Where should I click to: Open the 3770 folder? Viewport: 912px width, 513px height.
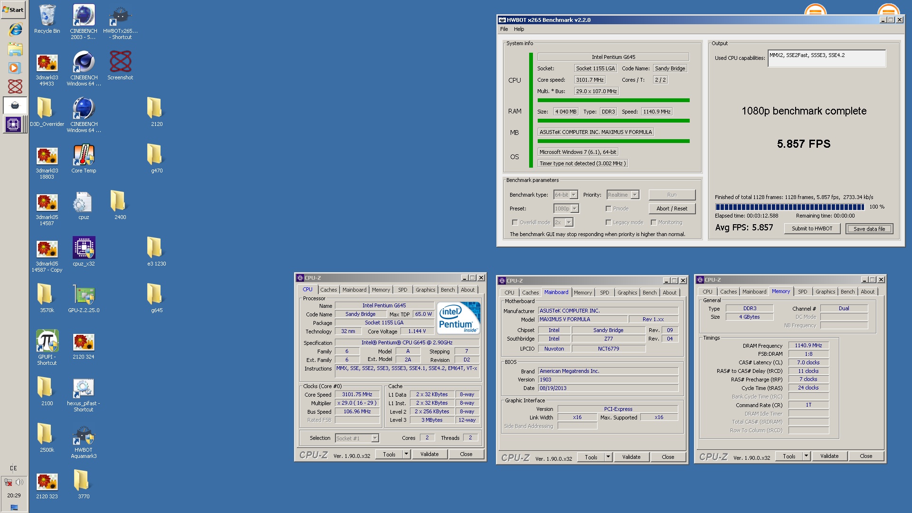(x=84, y=484)
